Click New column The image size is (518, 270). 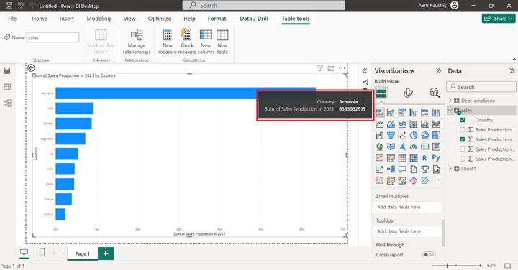[x=206, y=42]
